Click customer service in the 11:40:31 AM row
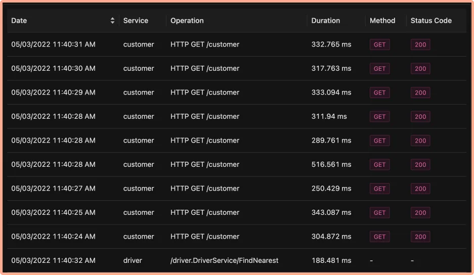The image size is (474, 275). click(138, 44)
